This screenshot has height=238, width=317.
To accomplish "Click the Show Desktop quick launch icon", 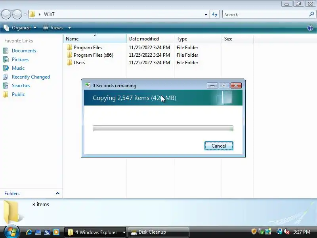I will [38, 232].
